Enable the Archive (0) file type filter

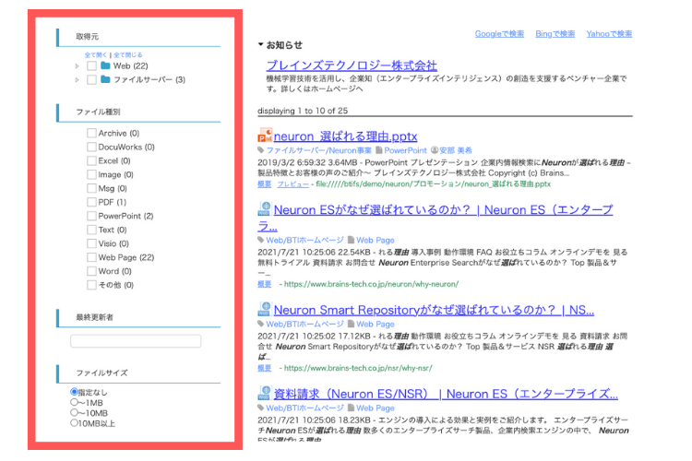tap(91, 133)
